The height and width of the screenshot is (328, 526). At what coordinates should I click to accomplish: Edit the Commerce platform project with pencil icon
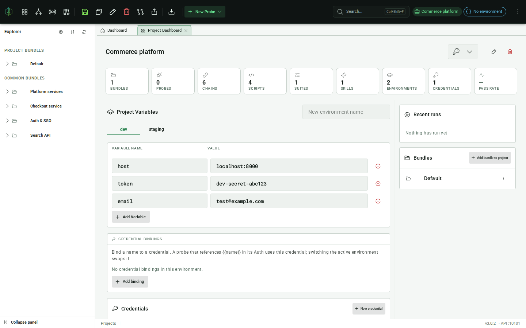point(494,52)
